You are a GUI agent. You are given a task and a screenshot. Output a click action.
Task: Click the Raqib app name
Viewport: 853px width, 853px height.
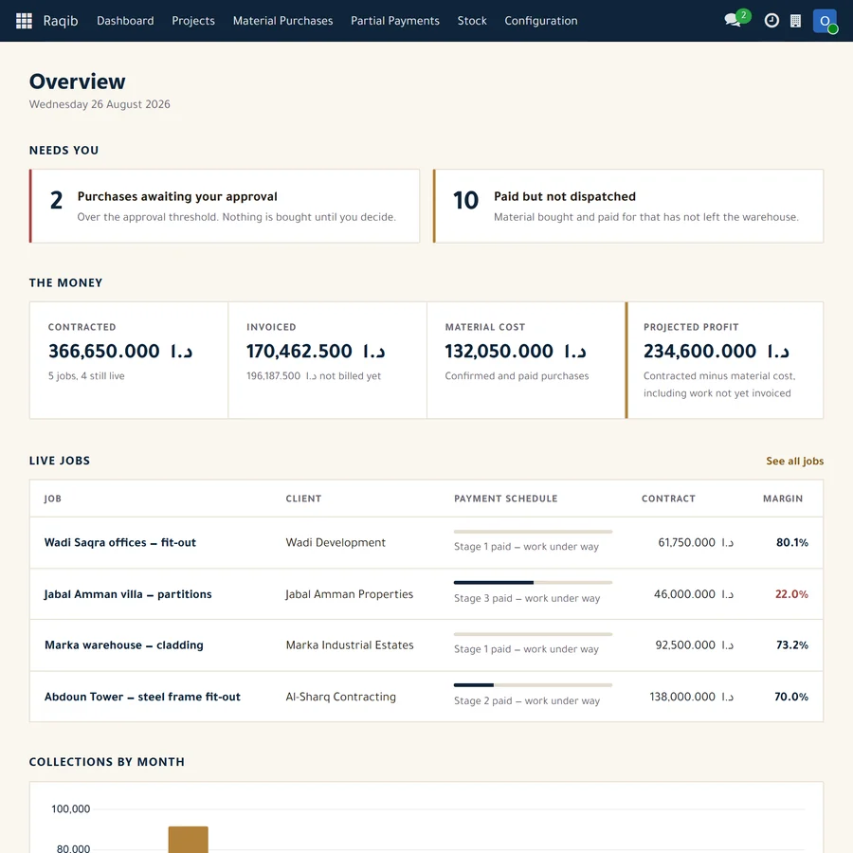[x=61, y=21]
